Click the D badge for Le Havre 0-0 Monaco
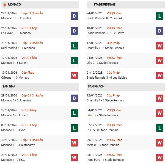This screenshot has height=163, width=165. (74, 31)
